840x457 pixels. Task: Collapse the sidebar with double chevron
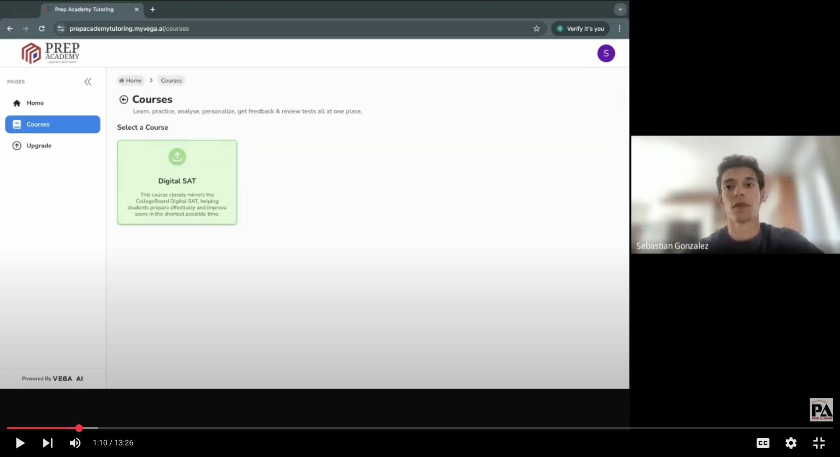(x=88, y=82)
